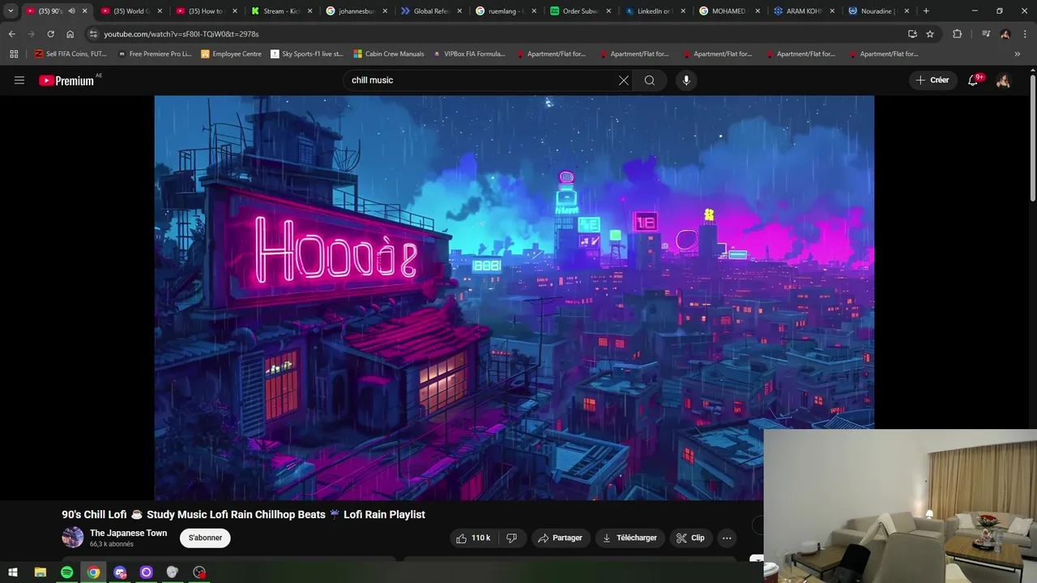This screenshot has height=583, width=1037.
Task: Bookmark this page with the star
Action: [x=930, y=34]
